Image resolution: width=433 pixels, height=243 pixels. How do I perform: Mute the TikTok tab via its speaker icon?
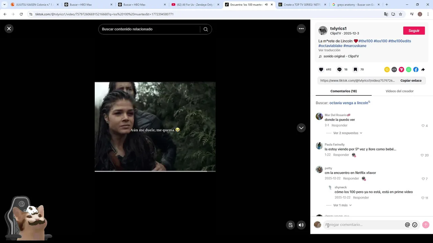point(266,5)
